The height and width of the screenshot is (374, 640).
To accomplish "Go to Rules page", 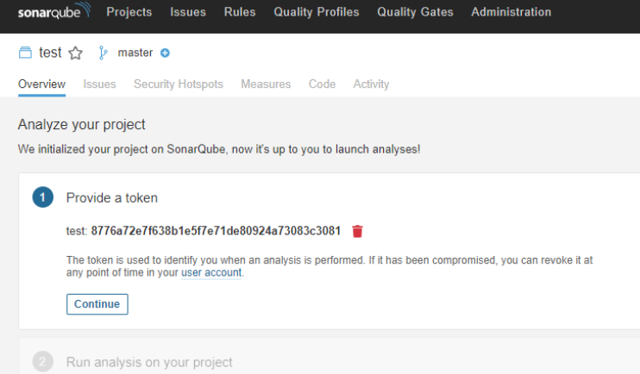I will coord(239,12).
